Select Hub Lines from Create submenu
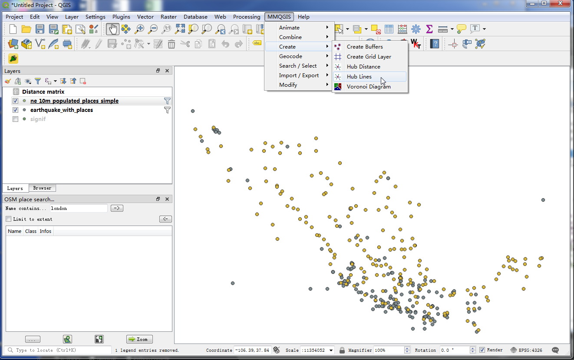The height and width of the screenshot is (360, 574). click(x=370, y=76)
